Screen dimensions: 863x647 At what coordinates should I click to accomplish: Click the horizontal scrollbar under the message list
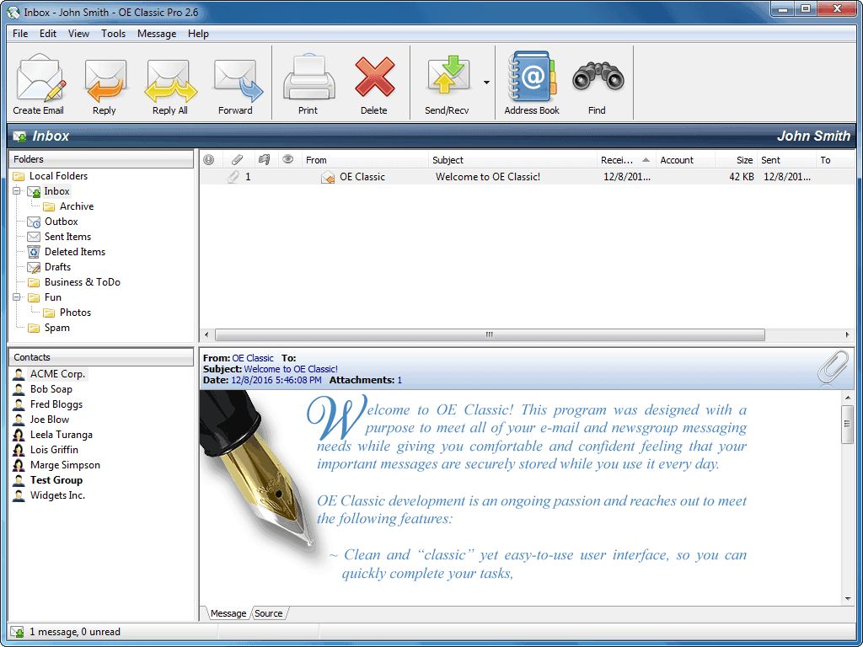489,334
